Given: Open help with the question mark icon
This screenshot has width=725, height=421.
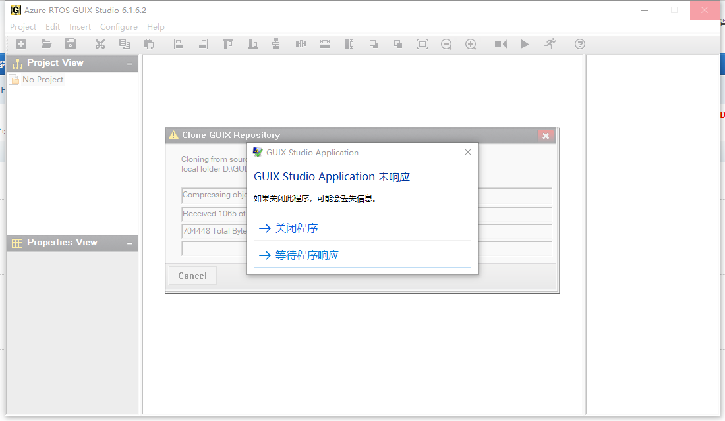Looking at the screenshot, I should point(580,44).
